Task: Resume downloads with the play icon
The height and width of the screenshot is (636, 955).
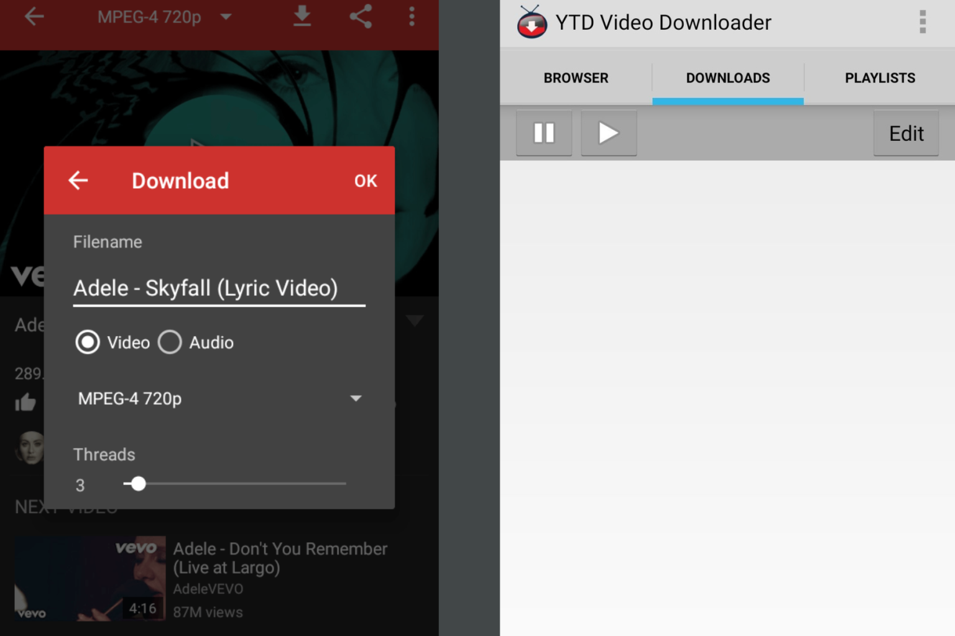Action: click(x=608, y=132)
